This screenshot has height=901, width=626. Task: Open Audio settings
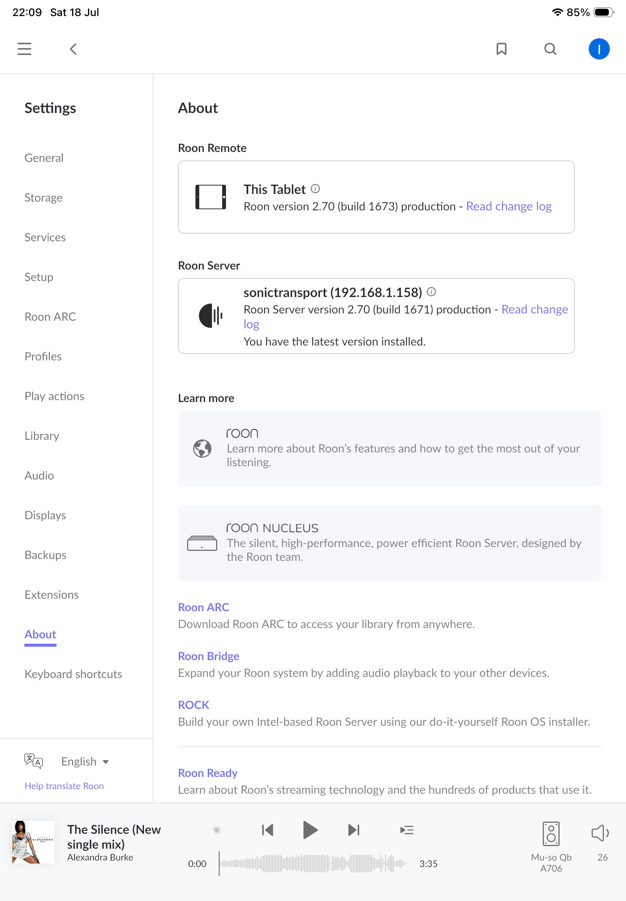point(39,475)
